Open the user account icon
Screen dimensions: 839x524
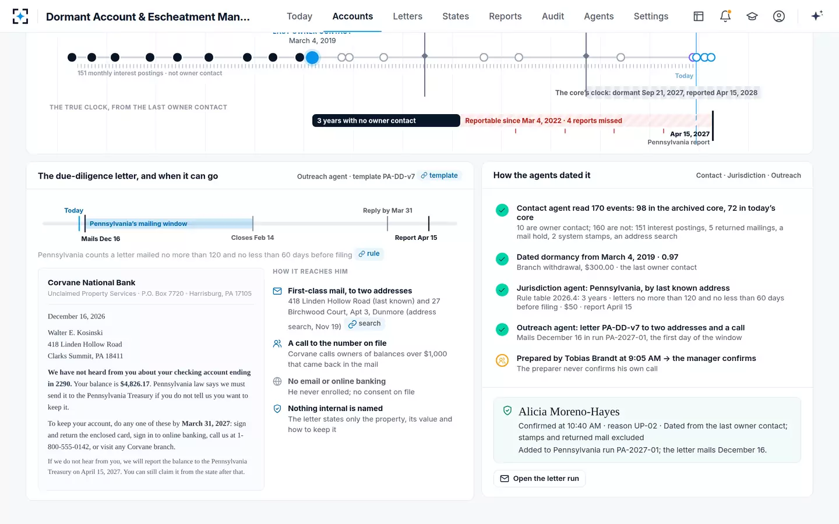779,16
